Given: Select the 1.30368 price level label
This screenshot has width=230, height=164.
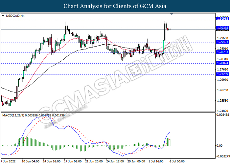Looking at the screenshot, I should point(222,28).
